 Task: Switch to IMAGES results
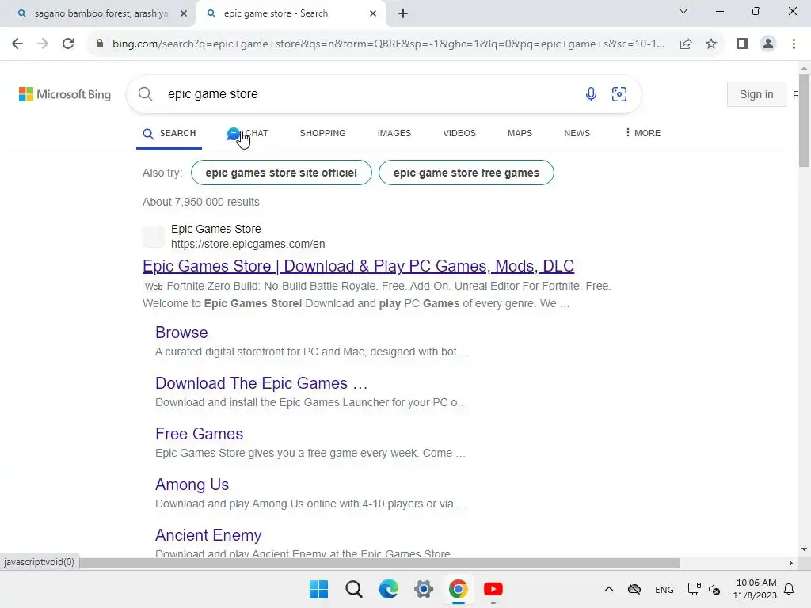(394, 133)
